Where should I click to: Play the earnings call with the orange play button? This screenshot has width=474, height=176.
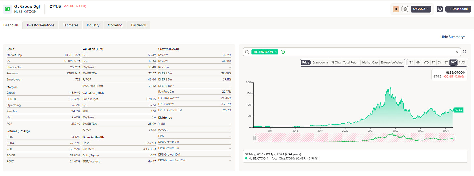point(396,9)
